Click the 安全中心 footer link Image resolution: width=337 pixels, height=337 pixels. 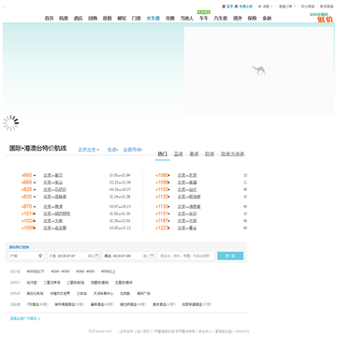205,331
